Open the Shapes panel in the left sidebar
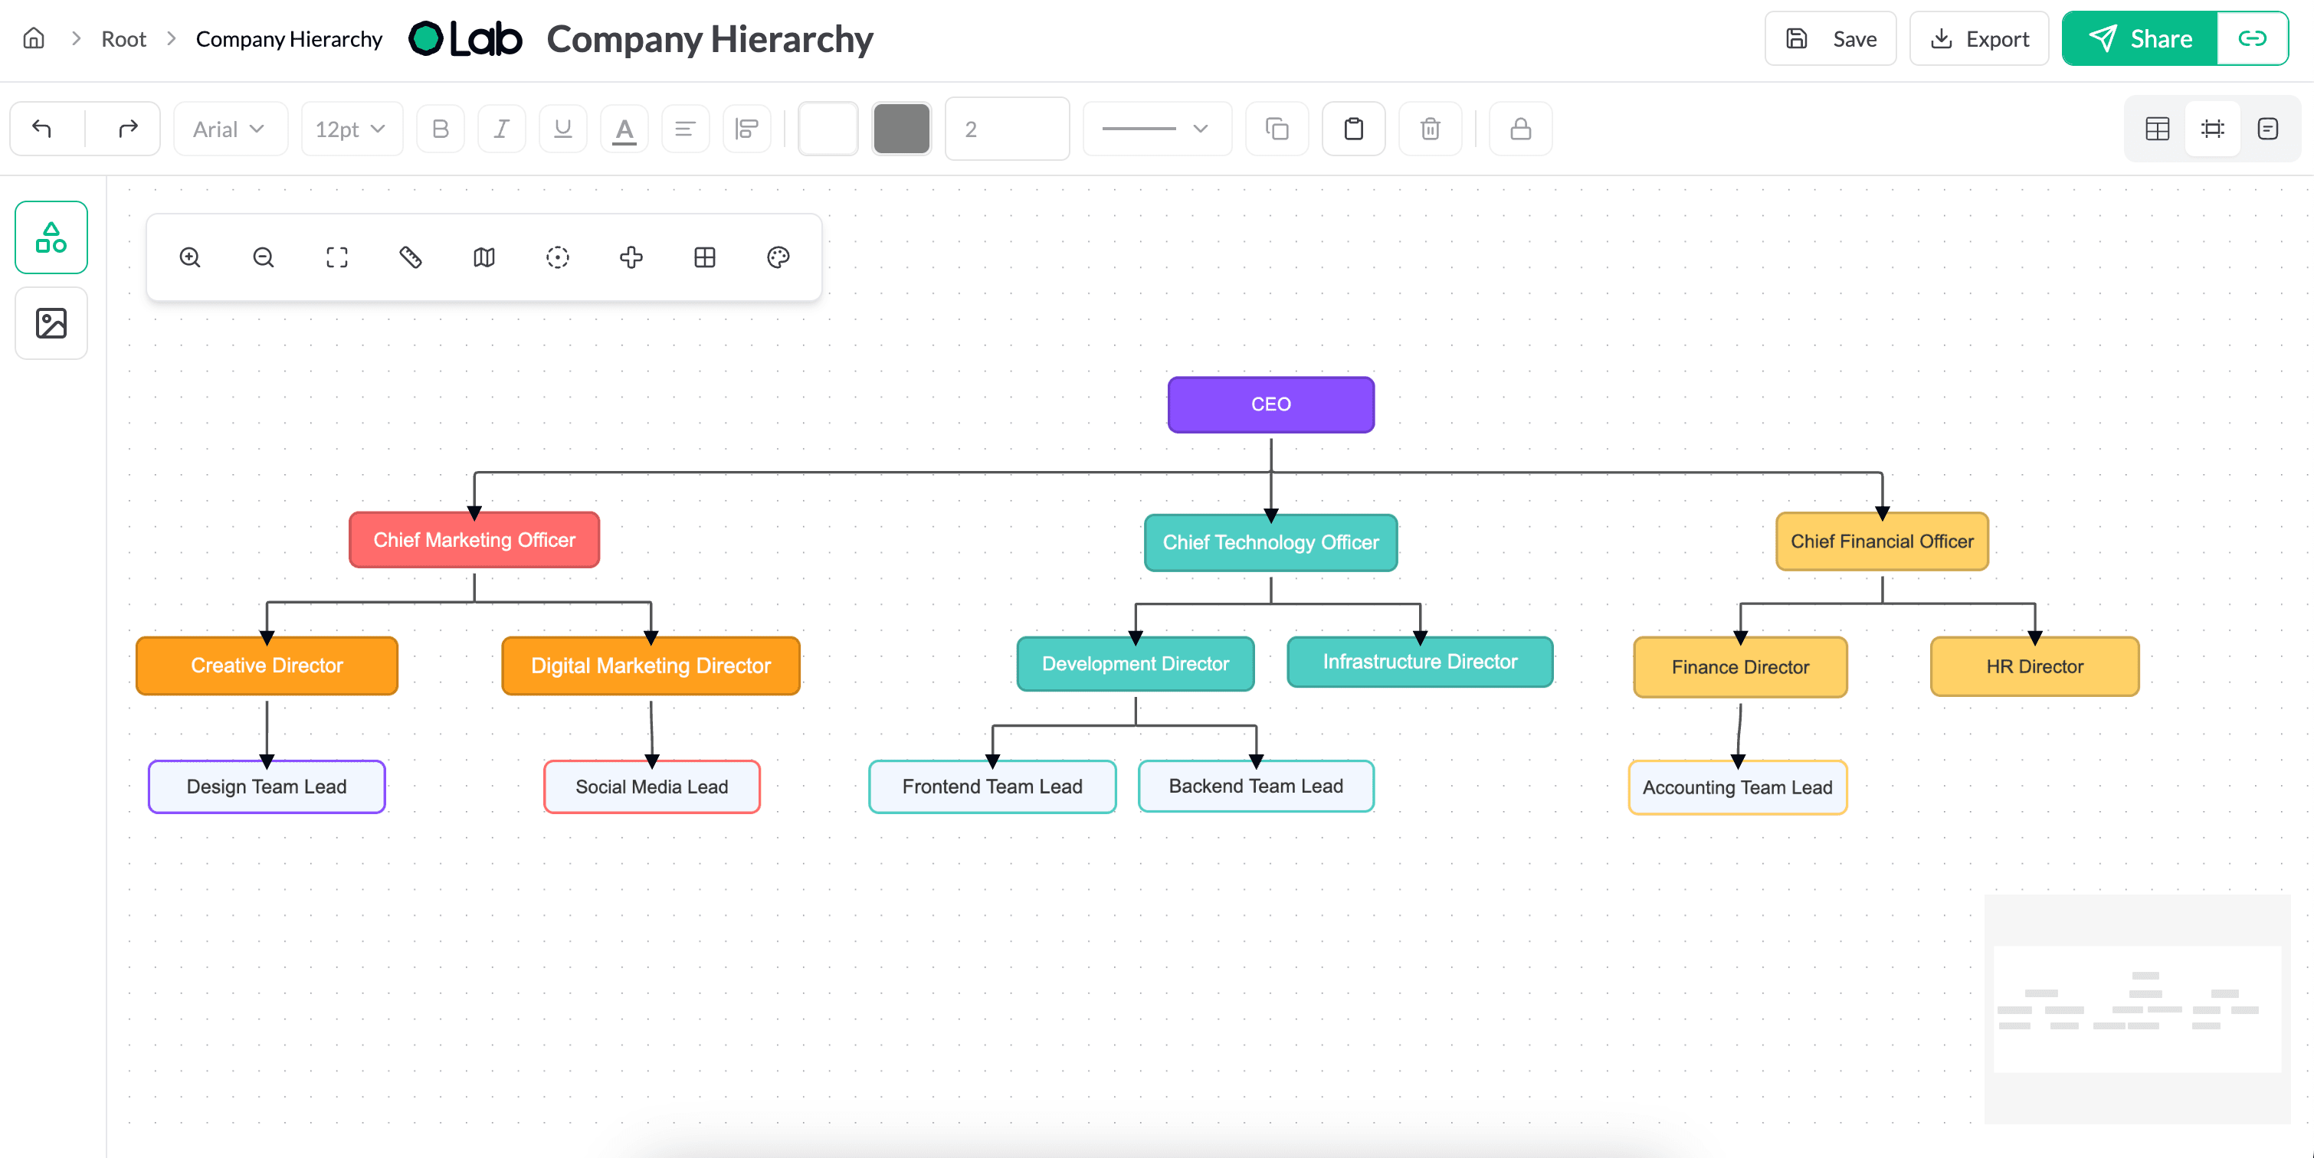The width and height of the screenshot is (2314, 1158). point(51,237)
